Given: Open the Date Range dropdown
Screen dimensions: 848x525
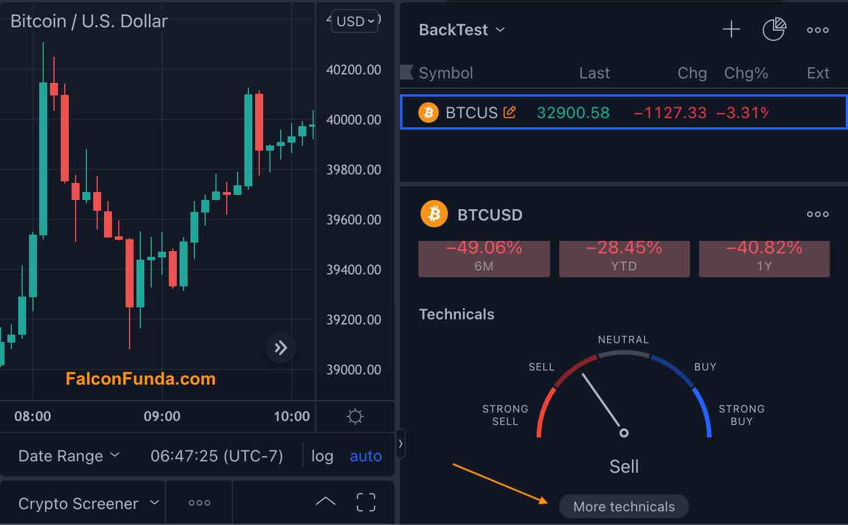Looking at the screenshot, I should 68,455.
